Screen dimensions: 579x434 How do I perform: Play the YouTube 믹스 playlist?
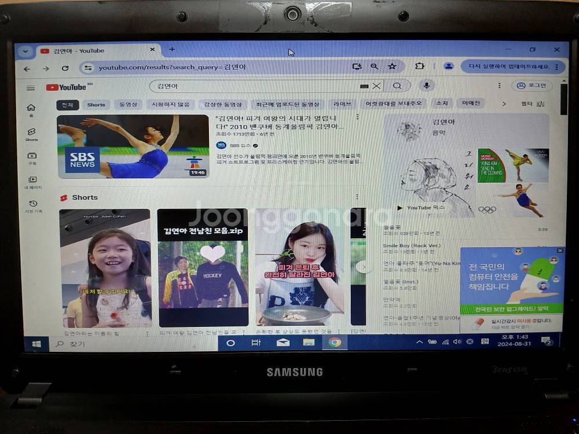tap(422, 208)
